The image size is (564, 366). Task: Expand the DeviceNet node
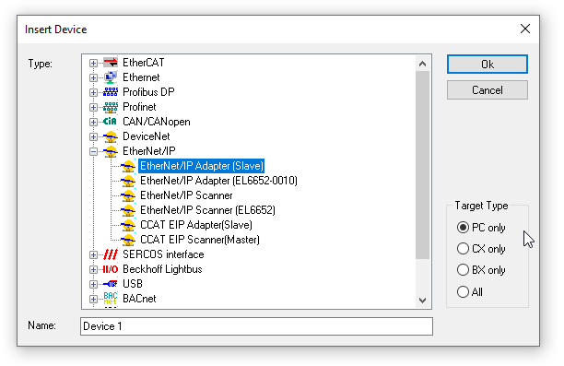[x=93, y=136]
